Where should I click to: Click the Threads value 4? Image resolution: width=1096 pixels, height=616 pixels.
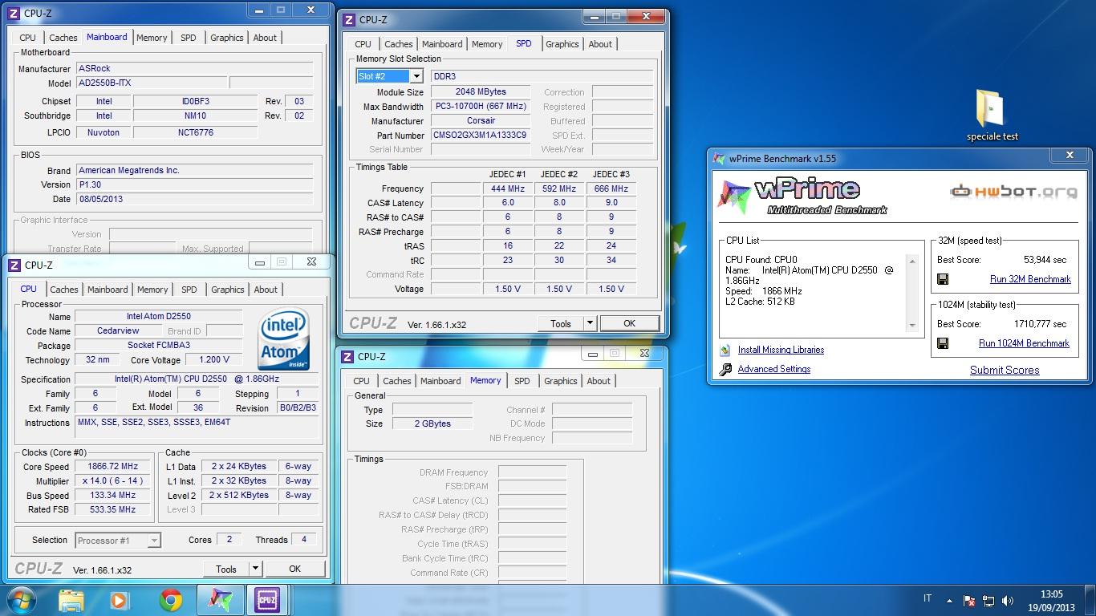click(x=304, y=539)
